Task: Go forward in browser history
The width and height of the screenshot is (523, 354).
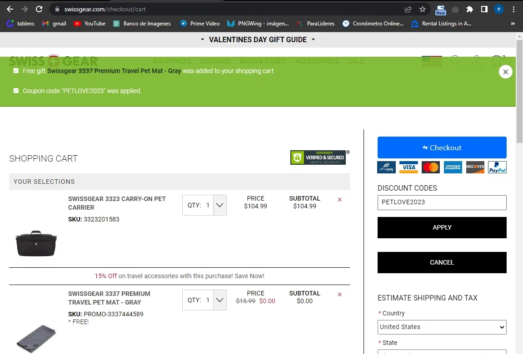Action: click(x=25, y=10)
